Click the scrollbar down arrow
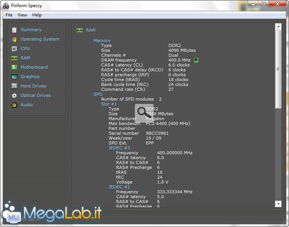The image size is (289, 227). [278, 204]
